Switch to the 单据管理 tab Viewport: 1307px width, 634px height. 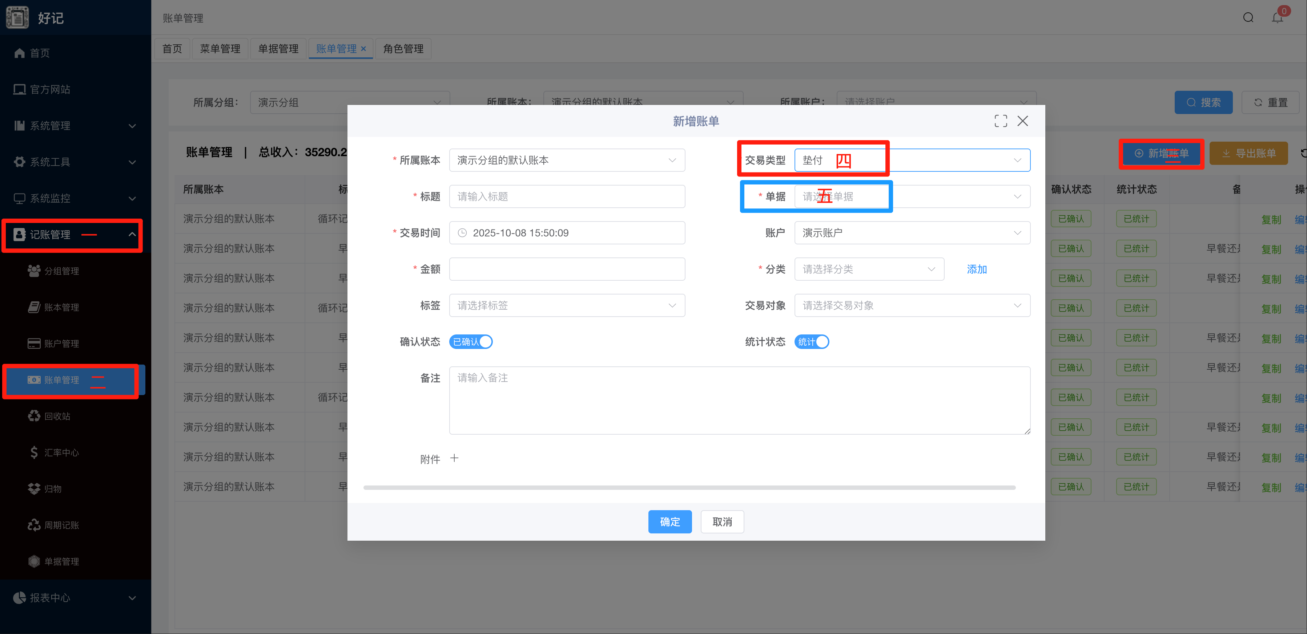(278, 49)
